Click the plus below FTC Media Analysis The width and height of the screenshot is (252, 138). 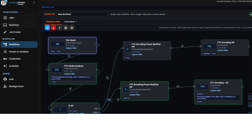pyautogui.click(x=70, y=89)
